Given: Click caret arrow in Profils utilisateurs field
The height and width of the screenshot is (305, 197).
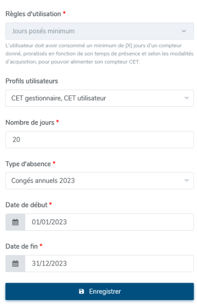Looking at the screenshot, I should point(187,98).
